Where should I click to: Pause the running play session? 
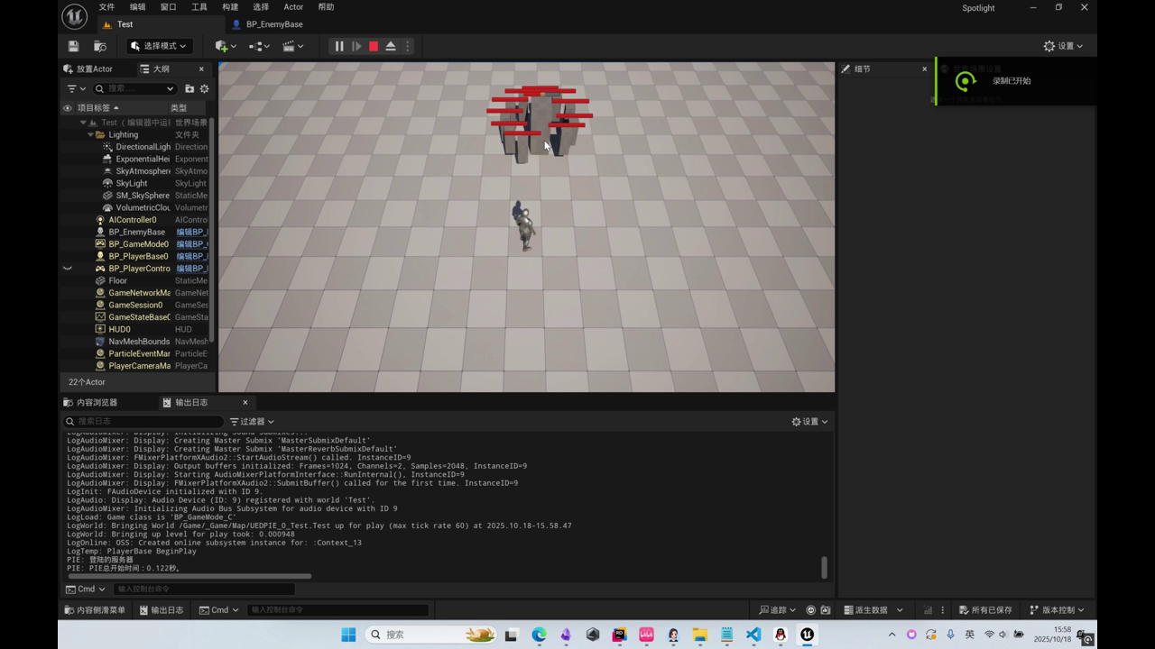339,46
